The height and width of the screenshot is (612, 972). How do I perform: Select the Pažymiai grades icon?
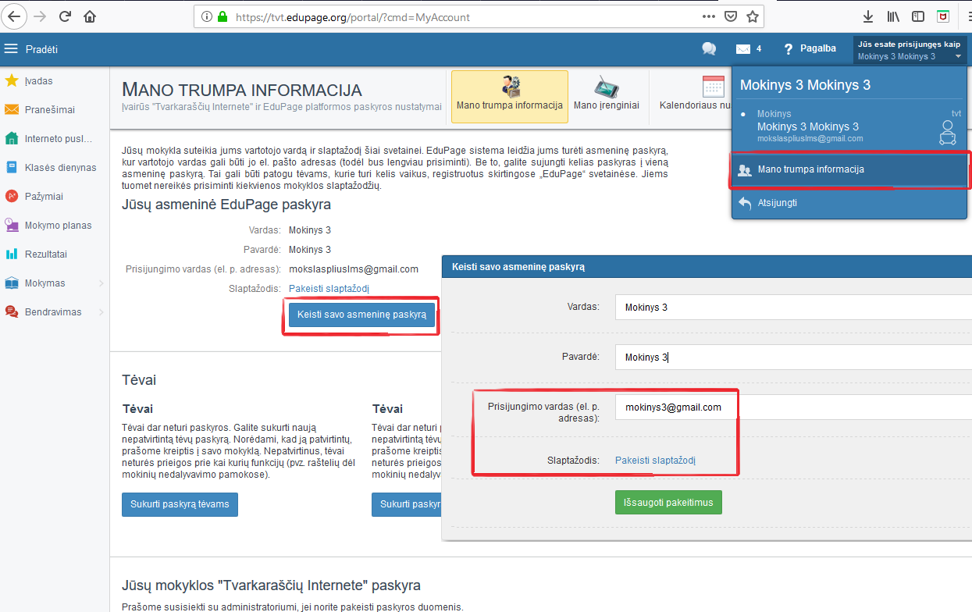[x=12, y=197]
